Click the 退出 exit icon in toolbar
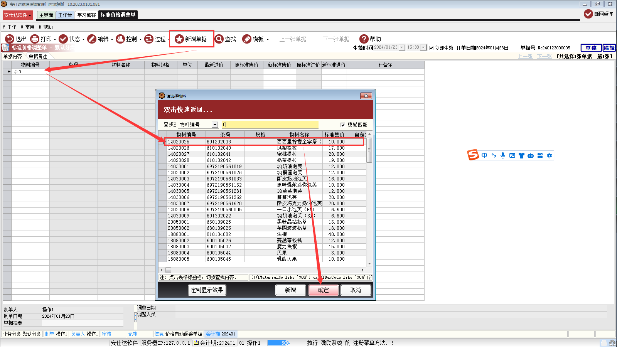617x347 pixels. 10,39
